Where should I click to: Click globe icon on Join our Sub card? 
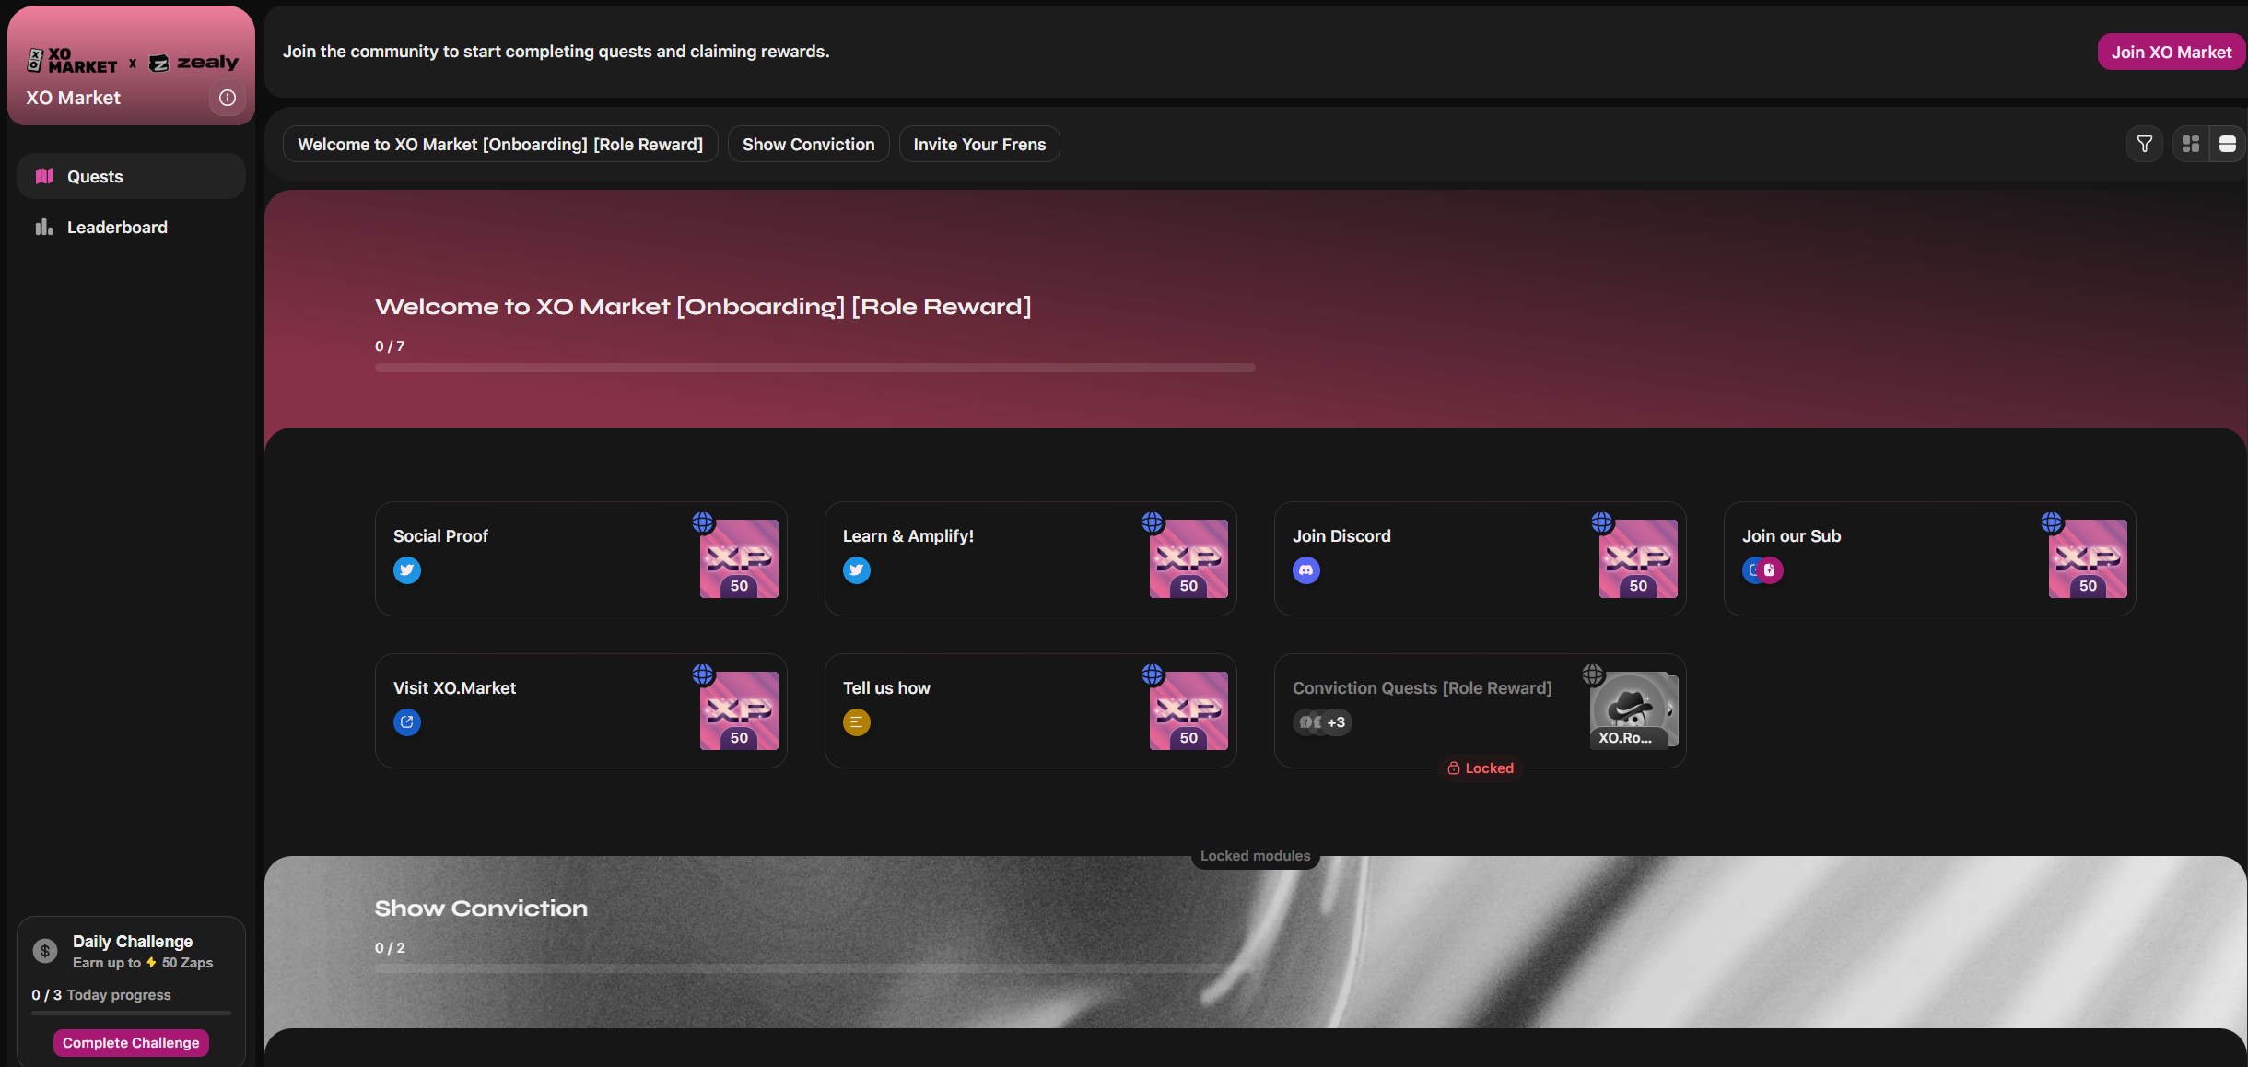pos(2052,522)
